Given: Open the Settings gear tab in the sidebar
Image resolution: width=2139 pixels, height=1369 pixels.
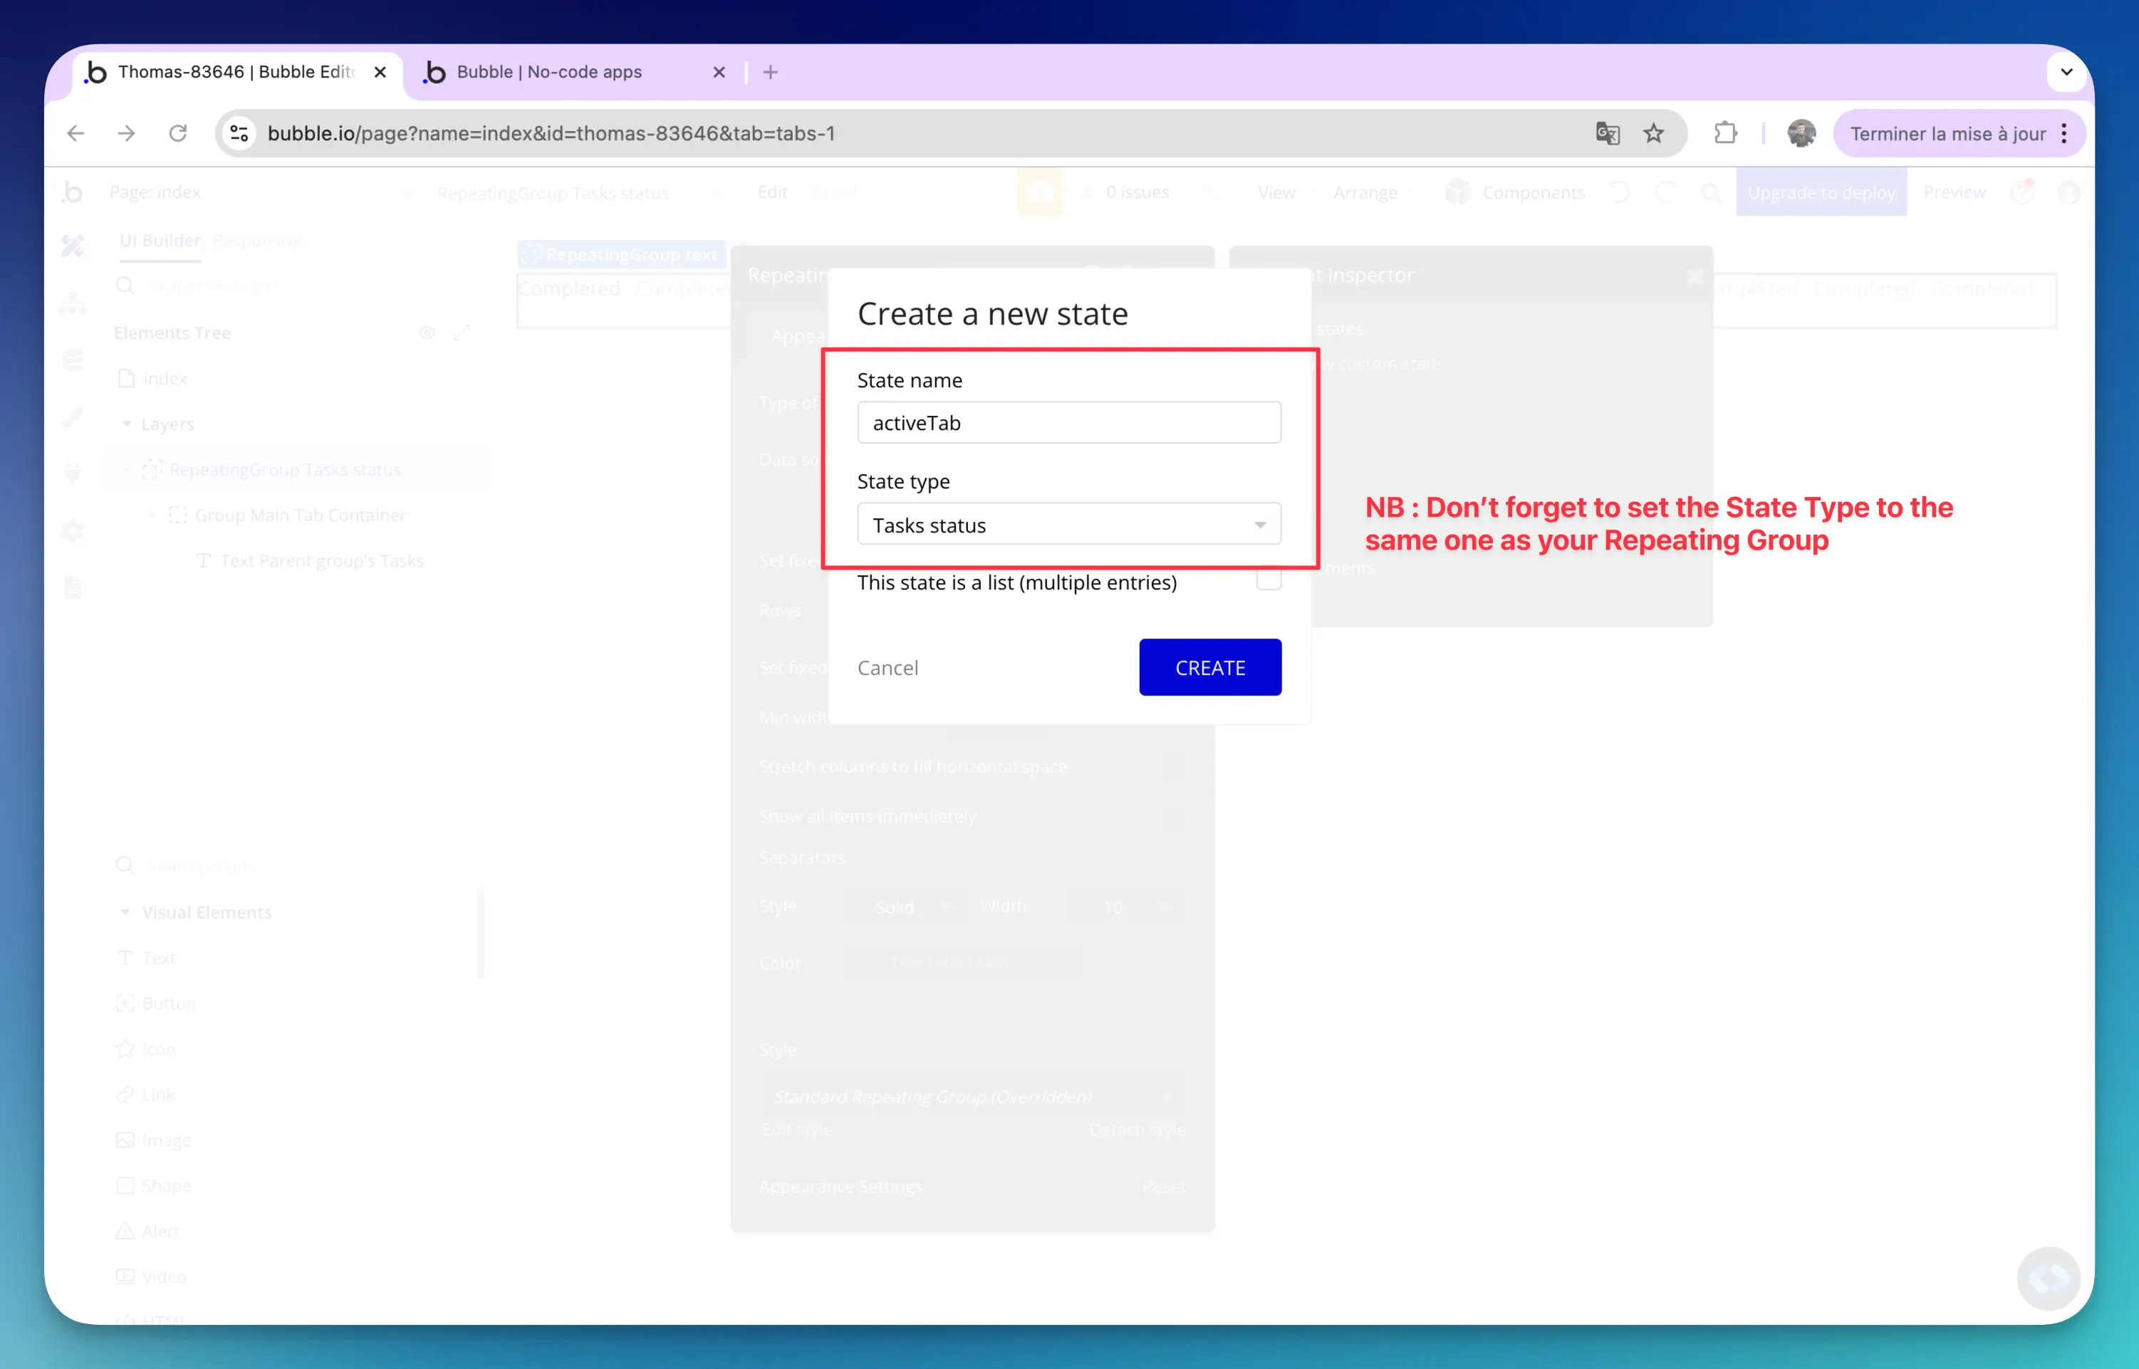Looking at the screenshot, I should tap(72, 530).
